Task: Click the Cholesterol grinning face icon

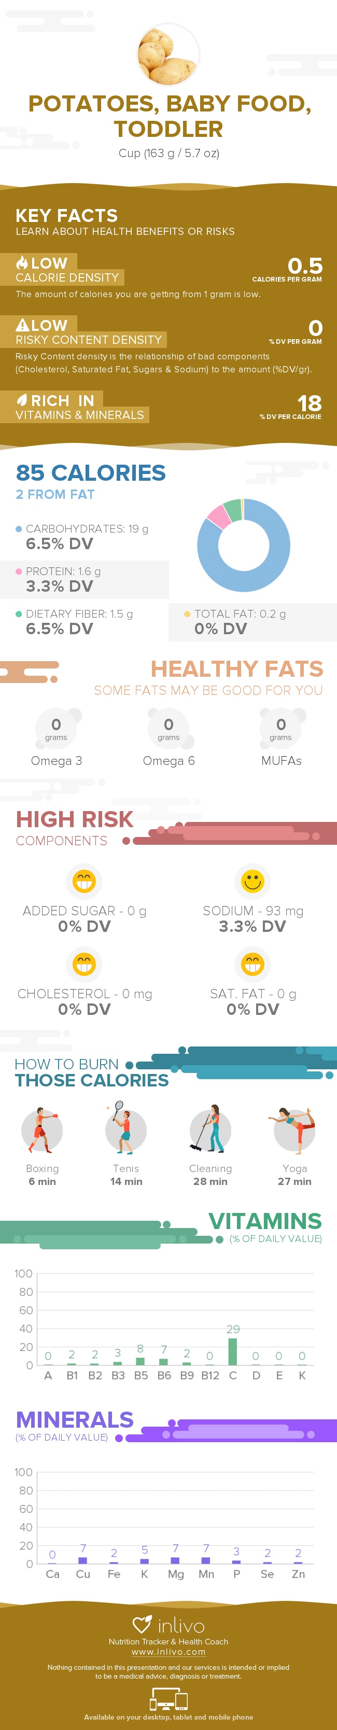Action: tap(84, 964)
